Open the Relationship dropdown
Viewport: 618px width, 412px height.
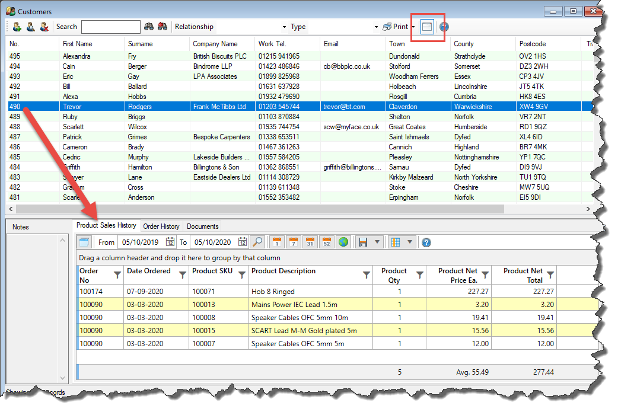[x=285, y=27]
